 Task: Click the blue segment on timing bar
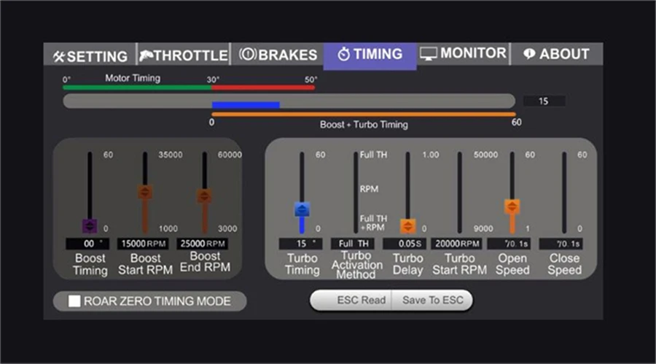(246, 105)
